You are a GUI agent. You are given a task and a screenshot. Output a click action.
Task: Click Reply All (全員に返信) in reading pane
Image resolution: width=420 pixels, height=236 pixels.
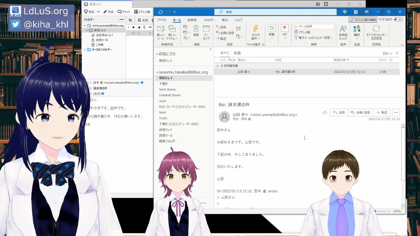(x=360, y=113)
